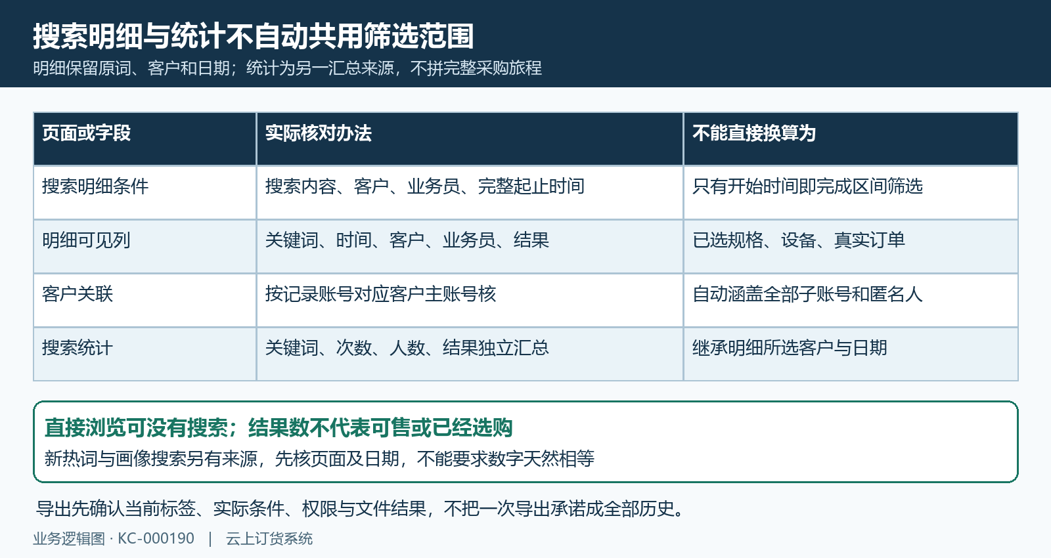Click the cell 只有开始时间即完成区间筛选
This screenshot has height=558, width=1051.
click(851, 192)
